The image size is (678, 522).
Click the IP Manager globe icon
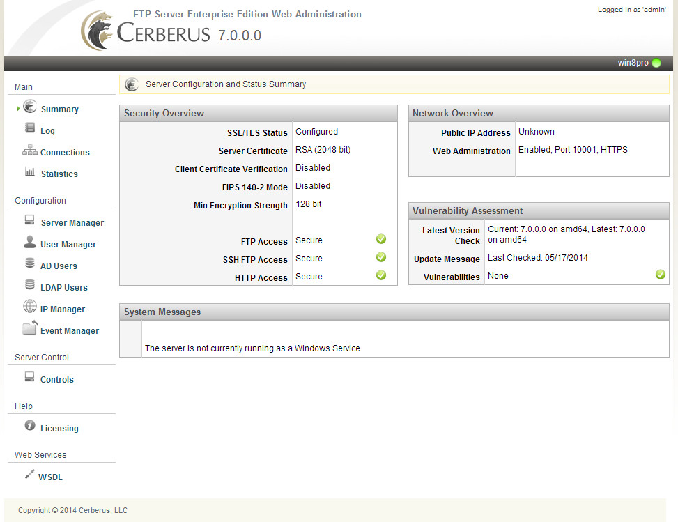pyautogui.click(x=30, y=306)
